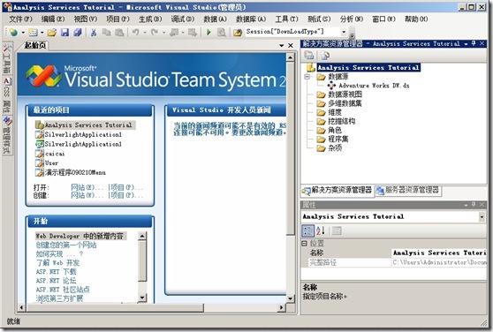The height and width of the screenshot is (332, 493).
Task: Click the Save All toolbar icon
Action: 78,32
